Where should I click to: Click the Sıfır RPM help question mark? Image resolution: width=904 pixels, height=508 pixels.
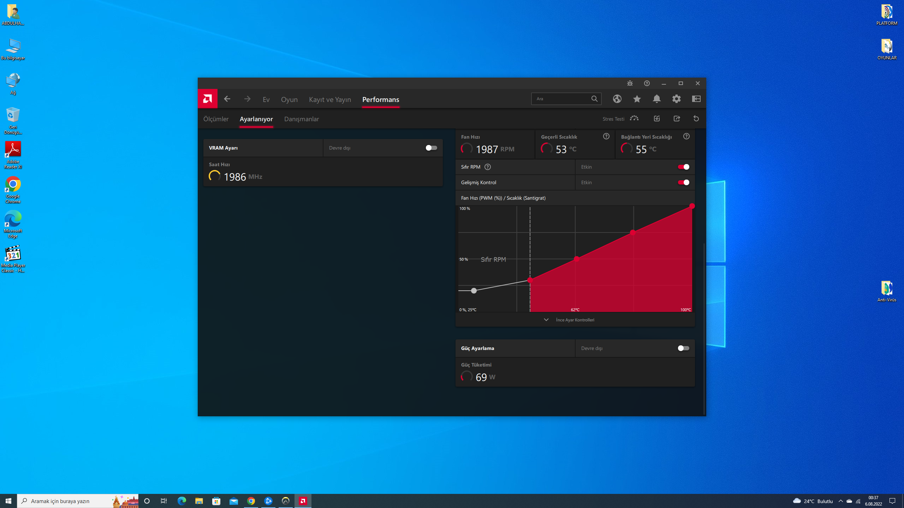pyautogui.click(x=487, y=167)
